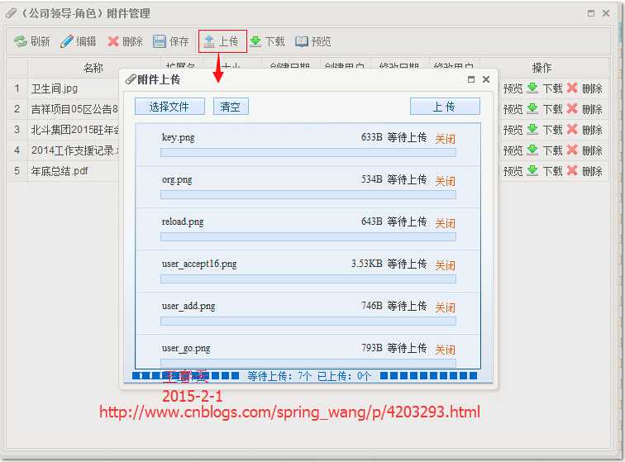Delete 年底总结.pdf via red X

coord(572,171)
